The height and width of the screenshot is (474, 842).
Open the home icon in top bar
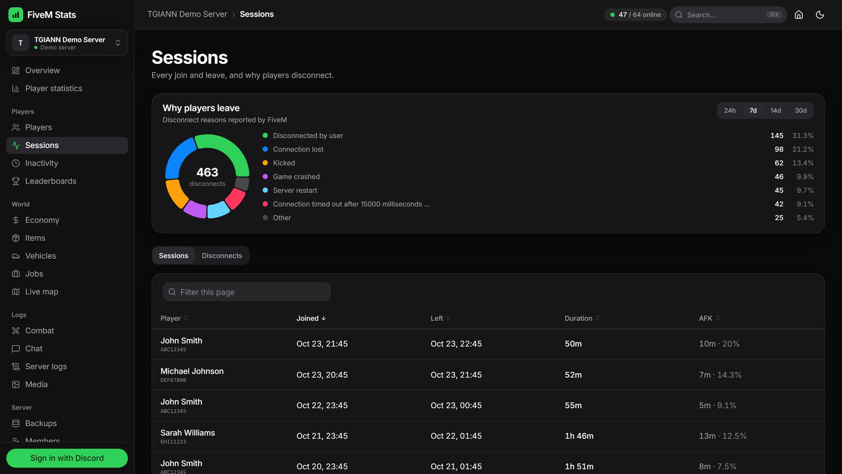pos(799,14)
